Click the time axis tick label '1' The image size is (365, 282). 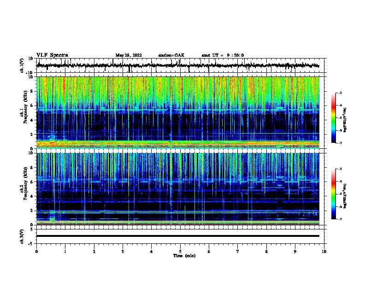[65, 252]
